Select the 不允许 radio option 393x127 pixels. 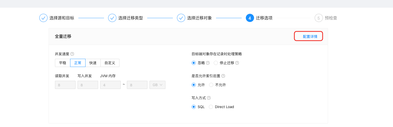[x=211, y=85]
